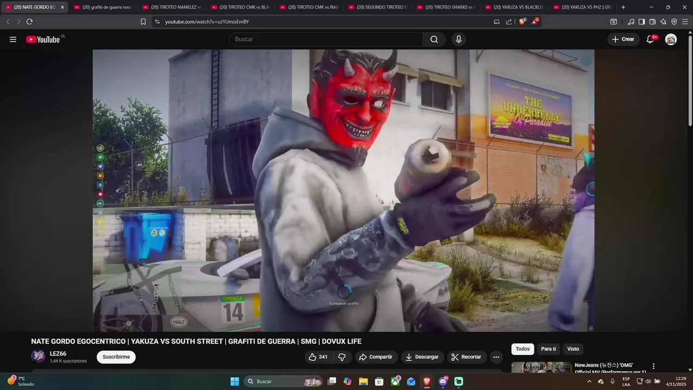The image size is (693, 390).
Task: Open the account avatar menu
Action: click(x=671, y=39)
